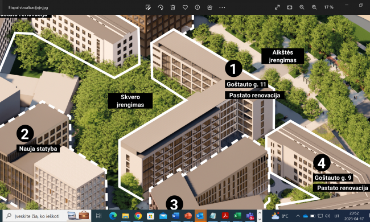This screenshot has height=222, width=370.
Task: Rotate the image using the rotate icon
Action: [x=161, y=7]
